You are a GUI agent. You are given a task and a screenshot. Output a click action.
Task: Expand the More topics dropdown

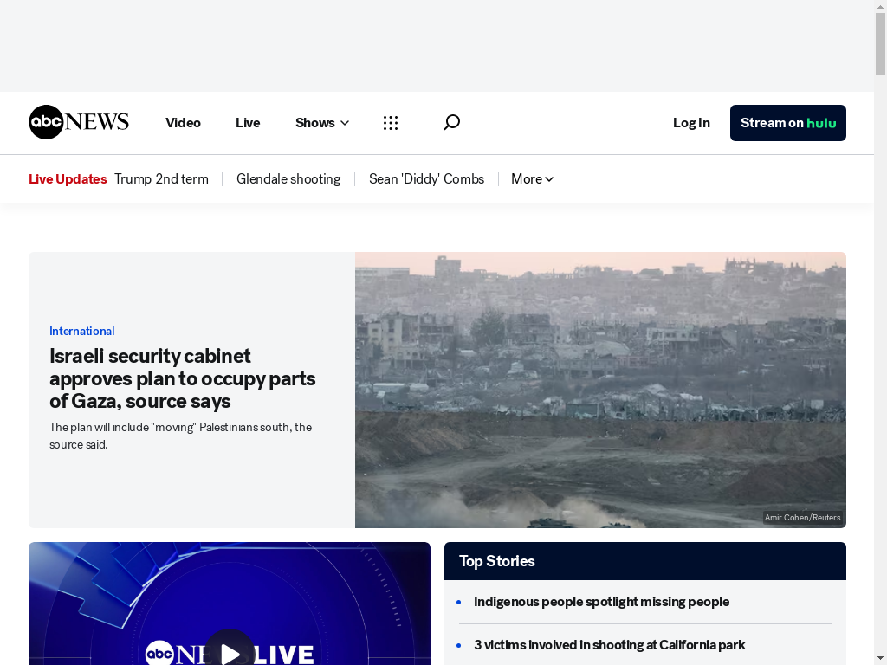click(533, 178)
